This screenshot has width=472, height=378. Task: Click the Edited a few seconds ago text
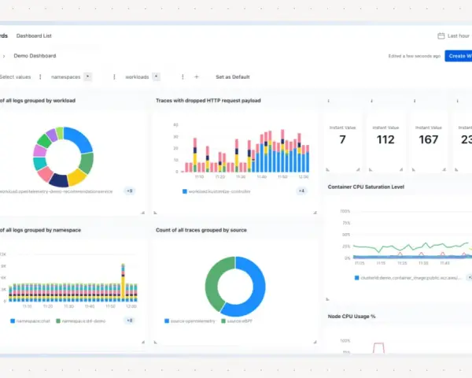coord(415,56)
